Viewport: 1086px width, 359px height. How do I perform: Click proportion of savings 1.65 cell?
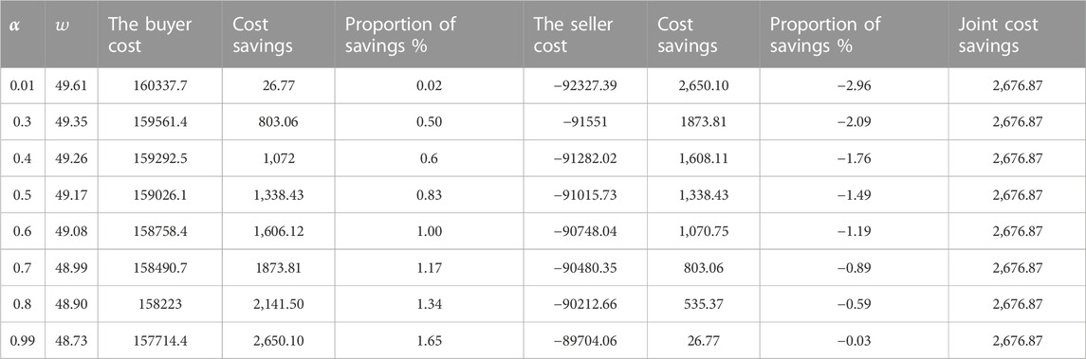pos(429,340)
